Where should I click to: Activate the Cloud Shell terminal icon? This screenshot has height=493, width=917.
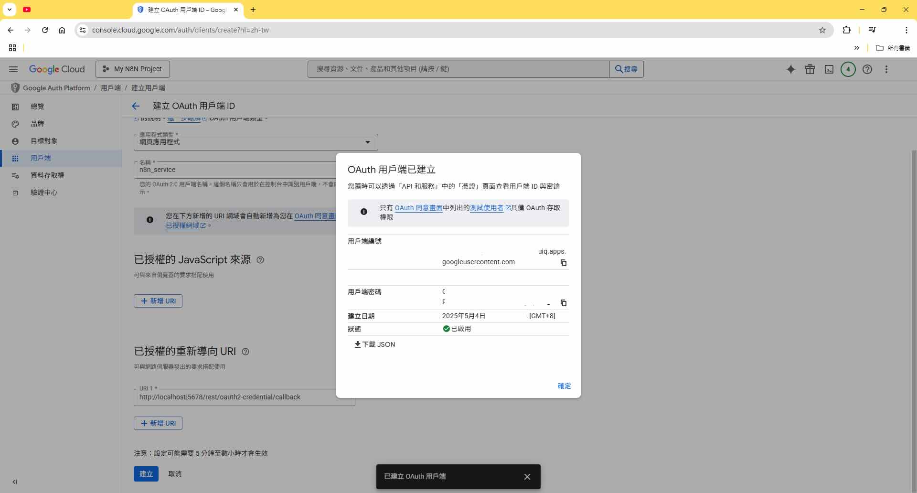click(829, 69)
